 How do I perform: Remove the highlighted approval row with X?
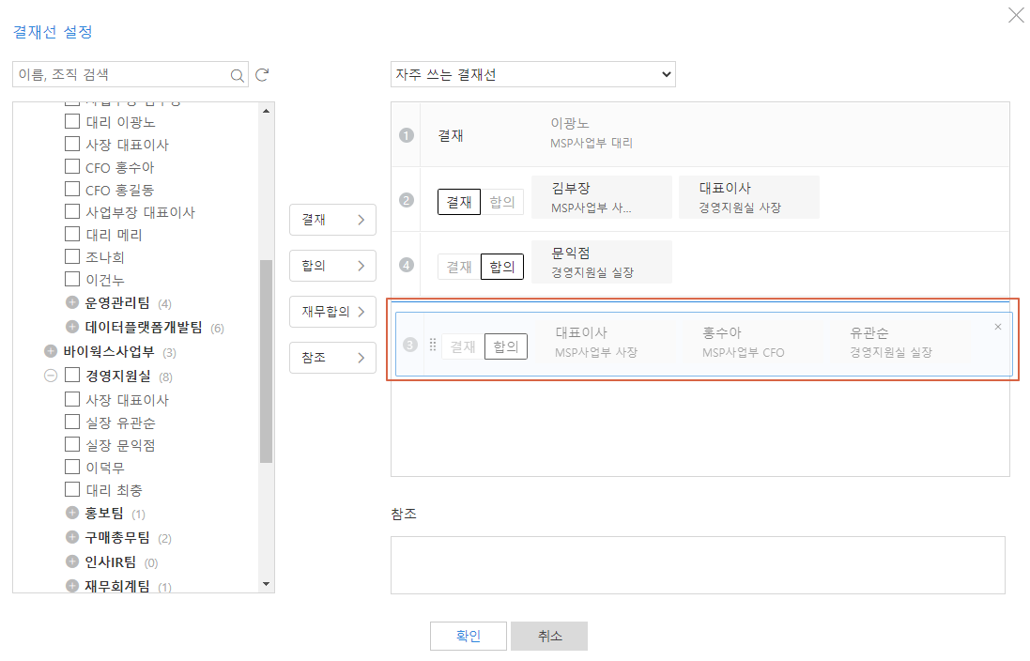tap(997, 327)
